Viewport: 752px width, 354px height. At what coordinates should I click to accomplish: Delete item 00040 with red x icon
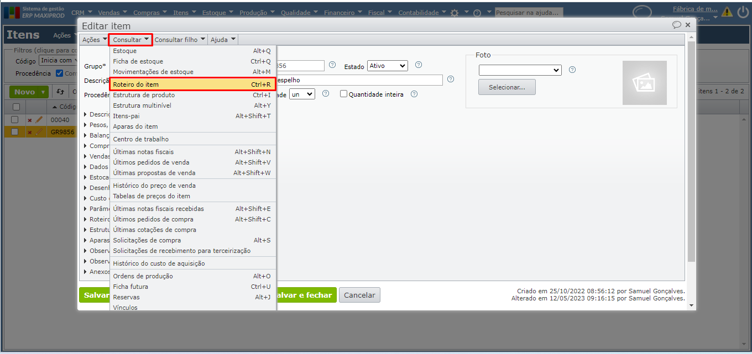click(30, 120)
